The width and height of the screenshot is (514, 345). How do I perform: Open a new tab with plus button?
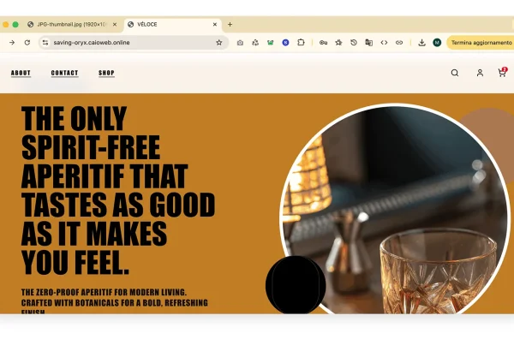point(230,25)
